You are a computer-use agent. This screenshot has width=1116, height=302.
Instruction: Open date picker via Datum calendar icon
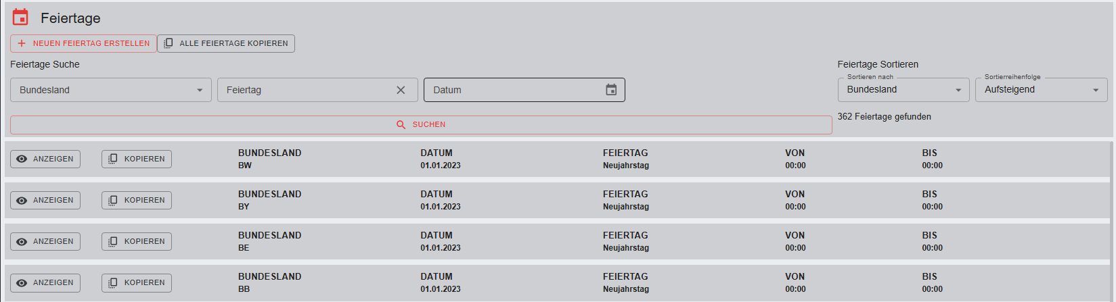(611, 90)
